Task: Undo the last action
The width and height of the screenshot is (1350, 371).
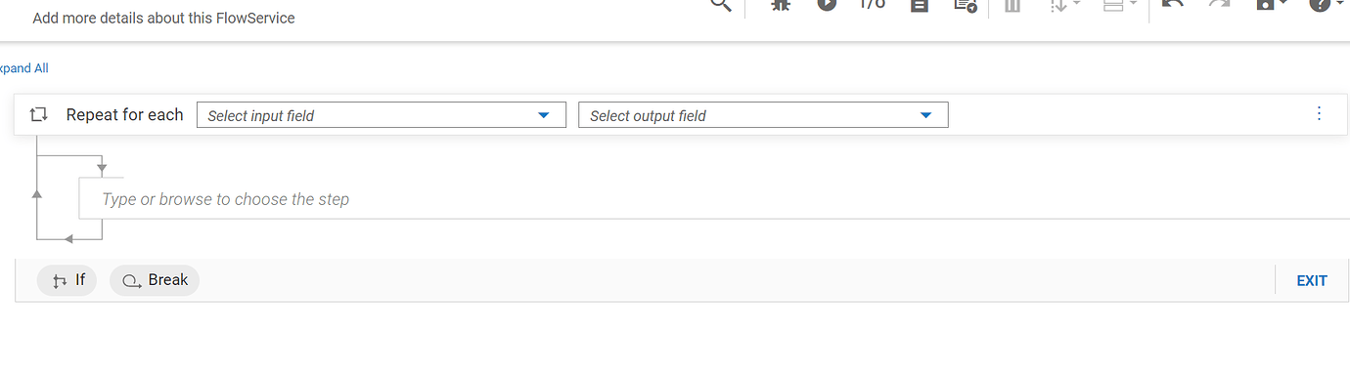Action: point(1173,5)
